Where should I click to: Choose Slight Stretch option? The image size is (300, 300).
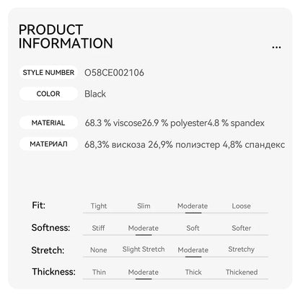(x=144, y=250)
